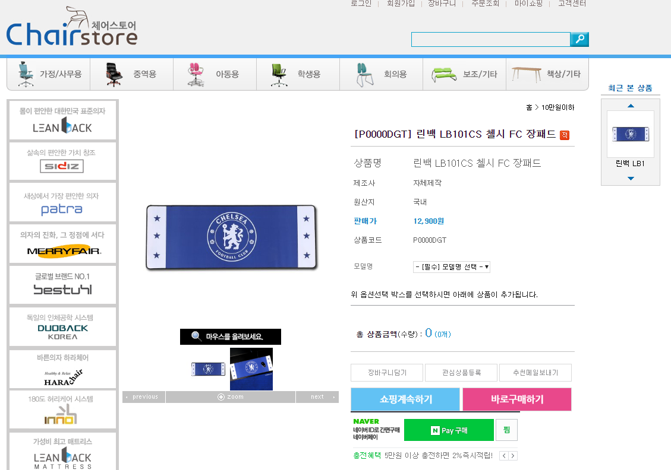The height and width of the screenshot is (470, 671).
Task: Expand the 모델명 선택 dropdown
Action: 452,267
